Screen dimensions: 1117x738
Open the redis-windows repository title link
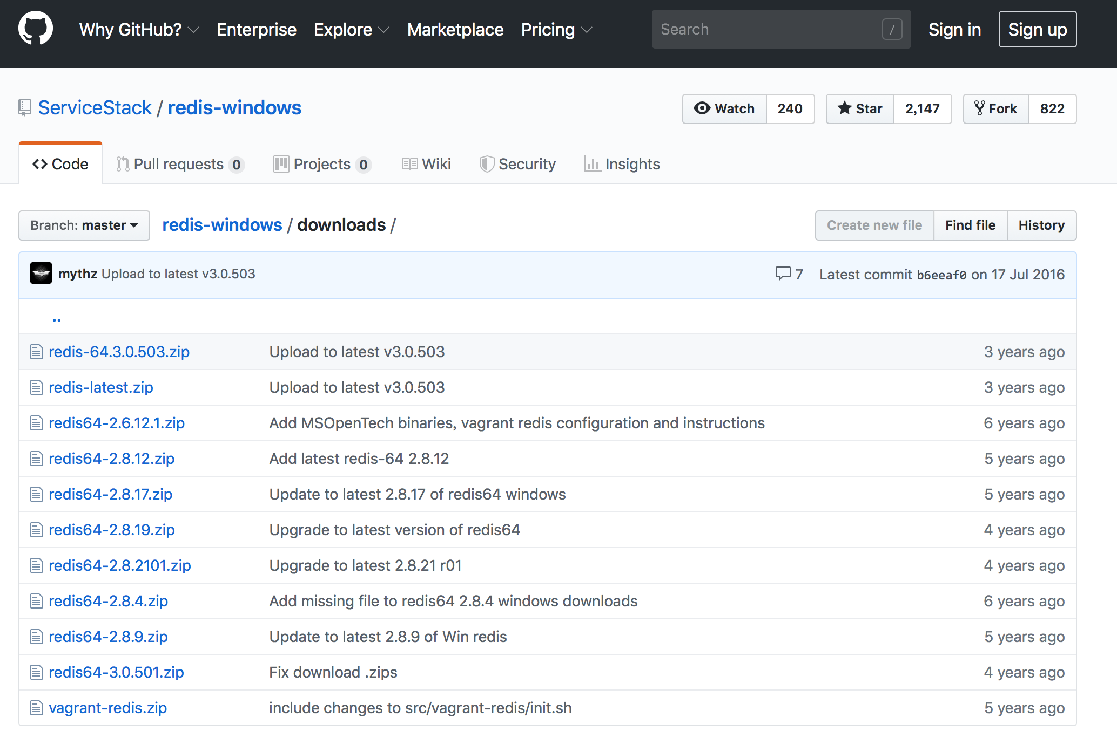pos(234,108)
